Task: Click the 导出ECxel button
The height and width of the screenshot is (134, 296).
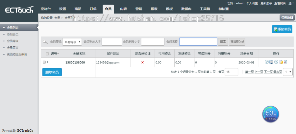Action: click(237, 42)
